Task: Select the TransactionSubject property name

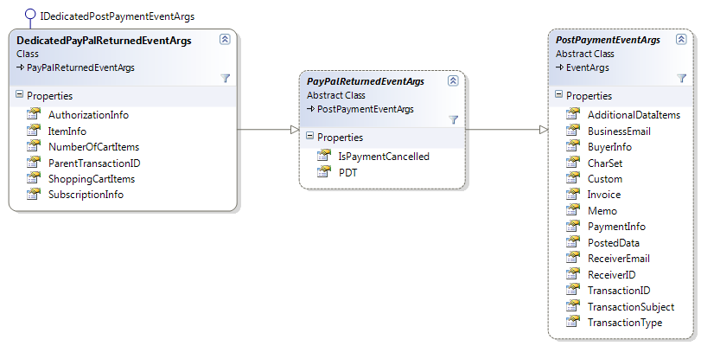Action: point(631,306)
